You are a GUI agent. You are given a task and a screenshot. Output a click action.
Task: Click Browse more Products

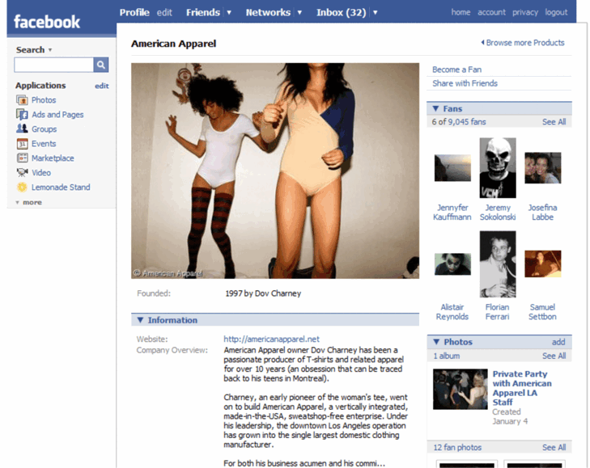click(523, 43)
